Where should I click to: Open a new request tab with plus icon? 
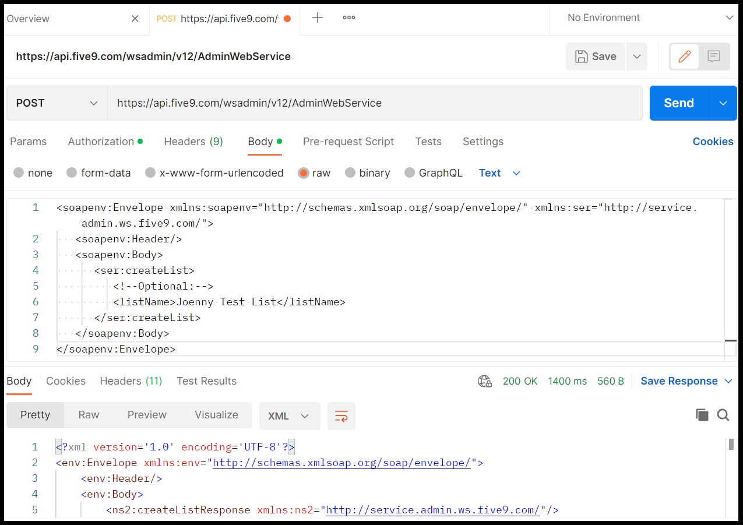(x=318, y=17)
